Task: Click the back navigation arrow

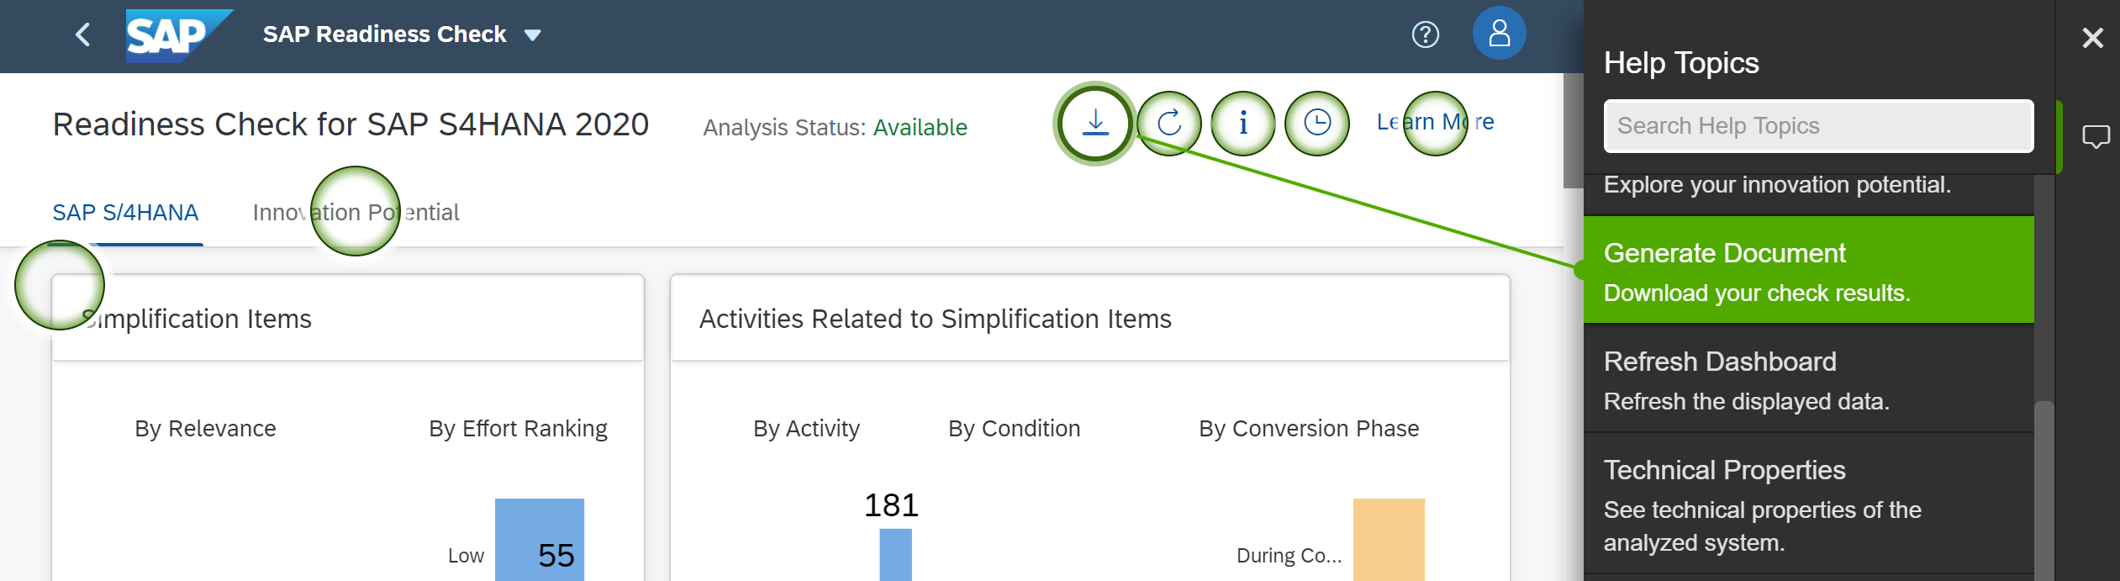Action: tap(82, 34)
